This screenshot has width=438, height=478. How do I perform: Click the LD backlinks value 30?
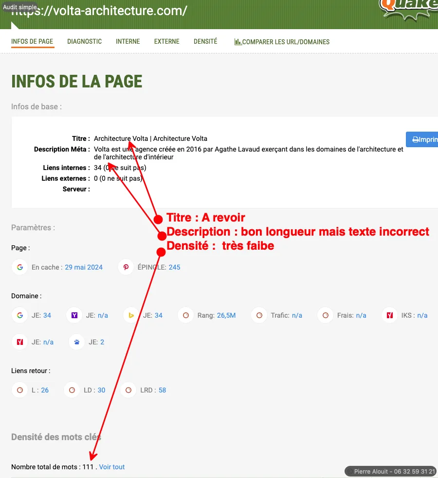pyautogui.click(x=101, y=390)
